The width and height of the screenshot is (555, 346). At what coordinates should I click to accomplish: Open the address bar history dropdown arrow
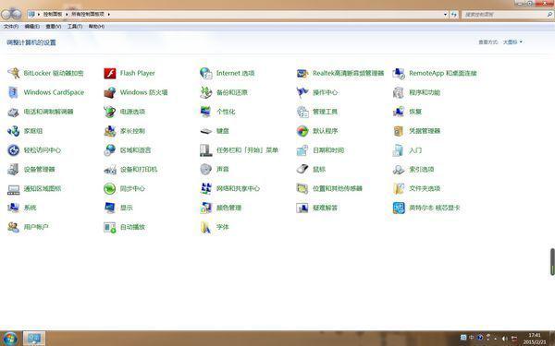pyautogui.click(x=445, y=15)
